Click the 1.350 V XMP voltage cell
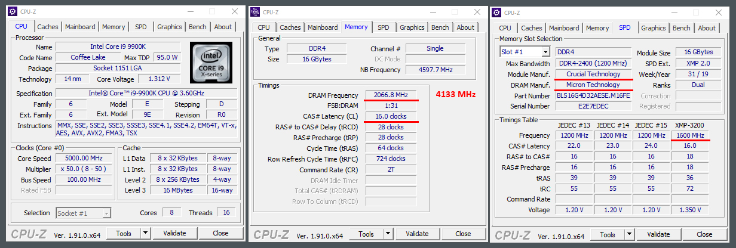 [689, 210]
